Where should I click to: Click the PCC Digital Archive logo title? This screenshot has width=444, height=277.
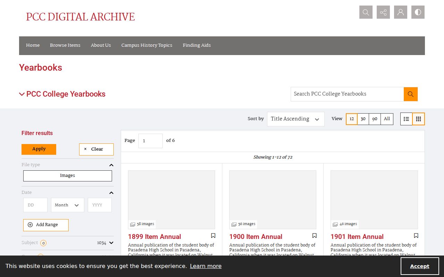tap(80, 17)
